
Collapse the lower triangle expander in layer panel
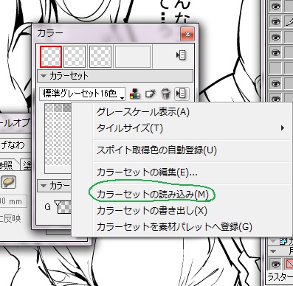273,251
